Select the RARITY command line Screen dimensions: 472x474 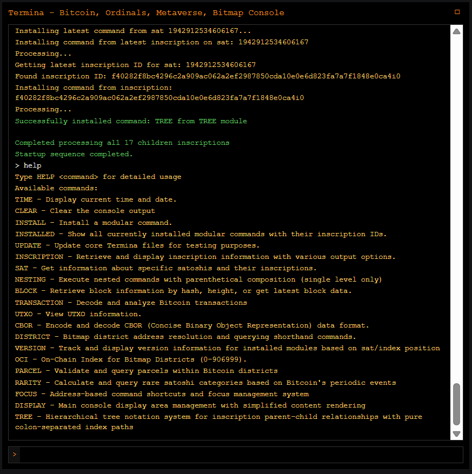(x=205, y=382)
